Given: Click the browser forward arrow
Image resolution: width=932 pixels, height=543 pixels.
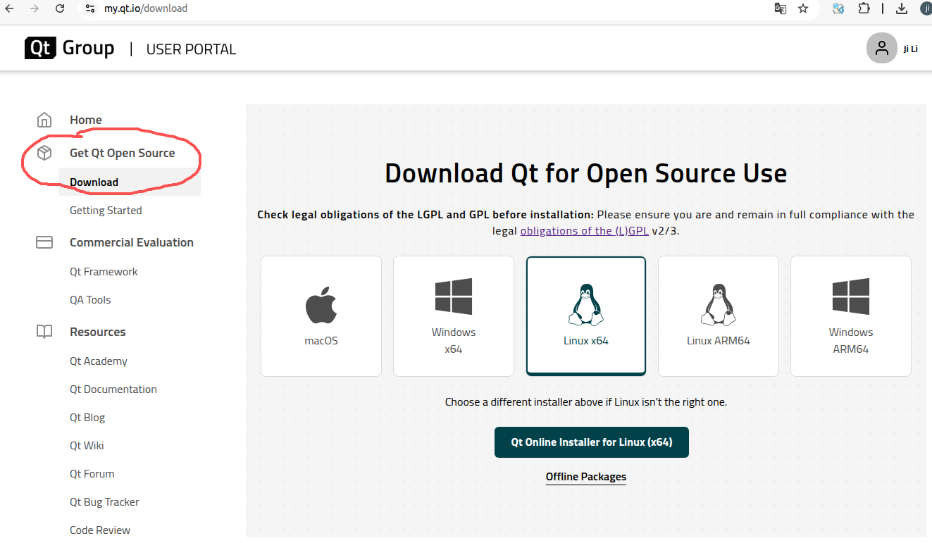Looking at the screenshot, I should (34, 8).
